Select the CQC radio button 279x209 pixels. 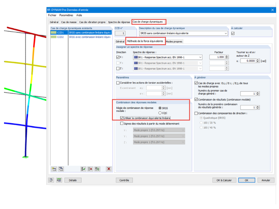[160, 113]
